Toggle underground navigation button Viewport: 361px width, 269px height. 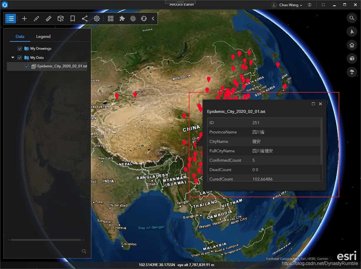click(352, 72)
